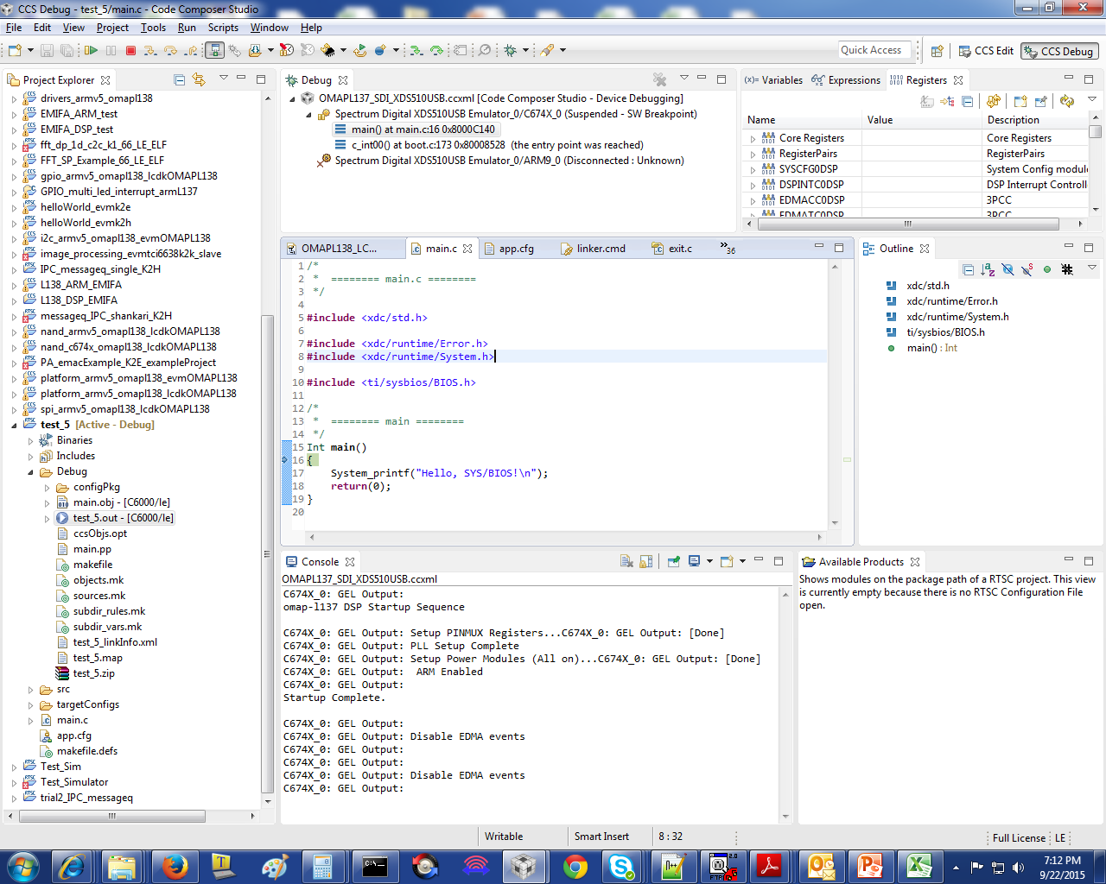Click Chrome icon in the taskbar
The image size is (1106, 884).
tap(575, 866)
